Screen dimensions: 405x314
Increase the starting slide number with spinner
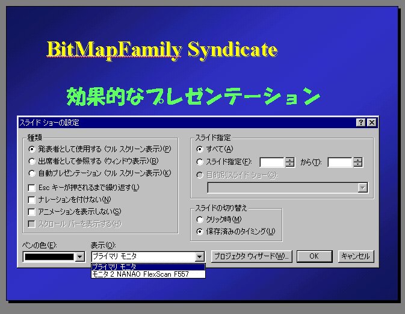pyautogui.click(x=289, y=159)
